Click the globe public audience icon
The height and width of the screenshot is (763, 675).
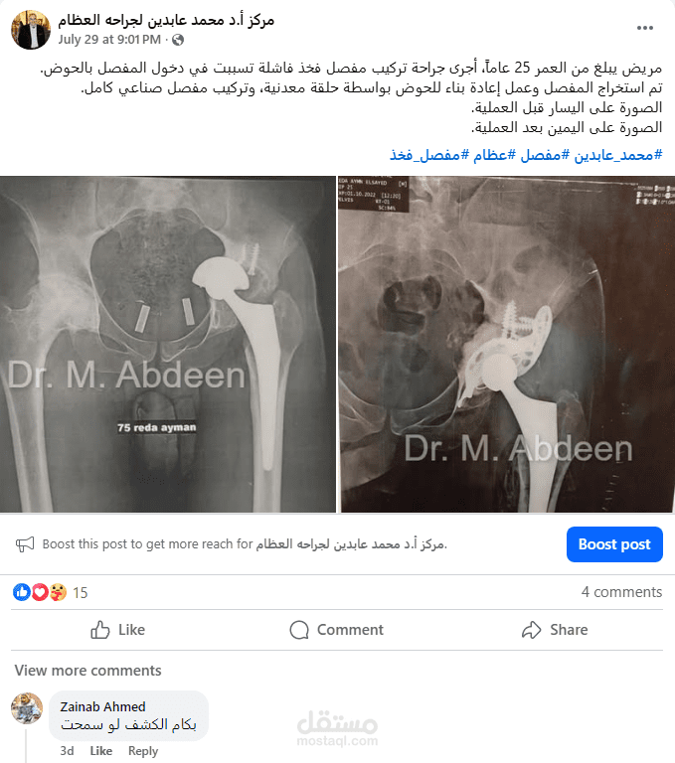pos(178,40)
